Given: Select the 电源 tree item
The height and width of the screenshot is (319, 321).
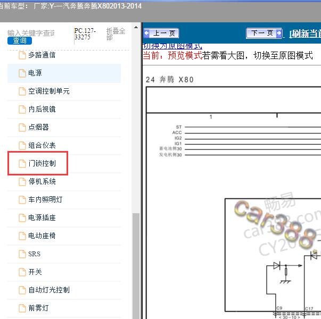Looking at the screenshot, I should pos(64,73).
